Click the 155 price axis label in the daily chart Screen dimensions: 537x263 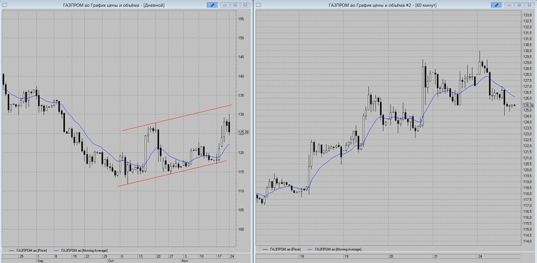pos(241,19)
